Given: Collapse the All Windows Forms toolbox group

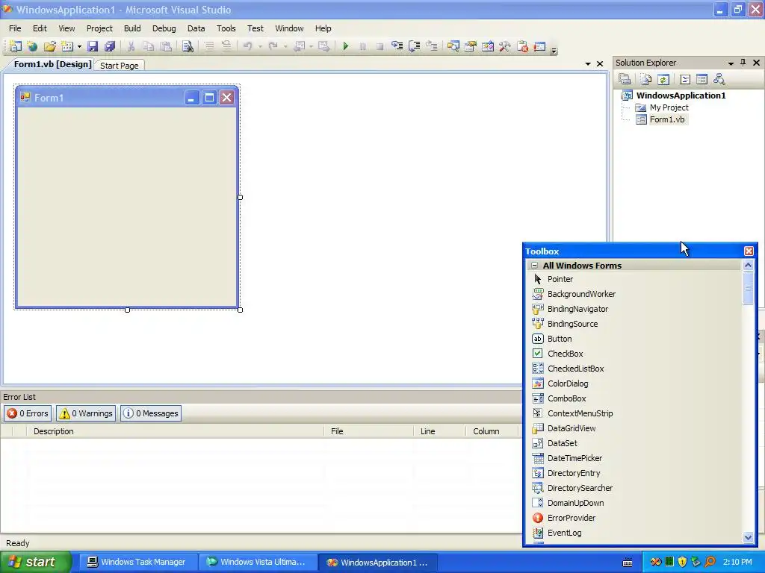Looking at the screenshot, I should pyautogui.click(x=535, y=266).
